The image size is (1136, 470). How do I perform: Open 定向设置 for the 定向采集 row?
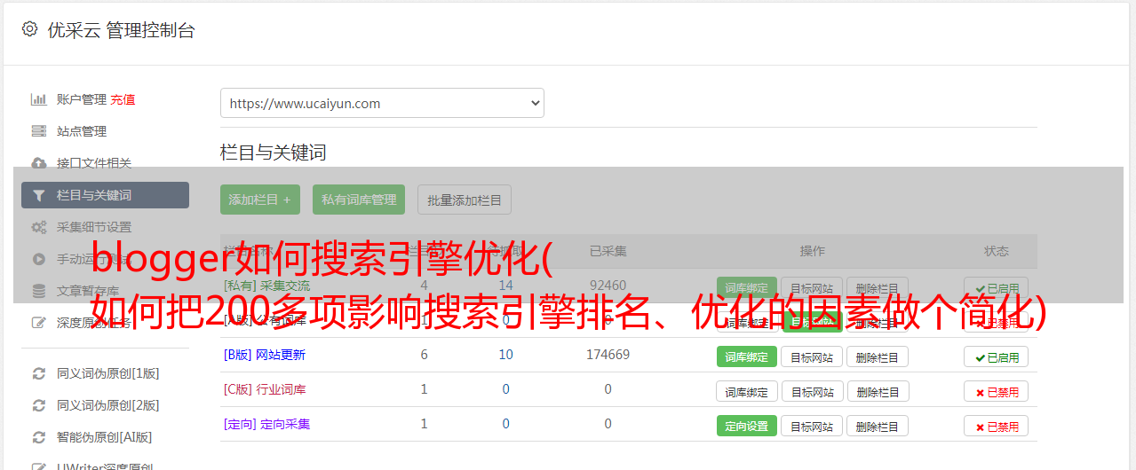click(746, 426)
